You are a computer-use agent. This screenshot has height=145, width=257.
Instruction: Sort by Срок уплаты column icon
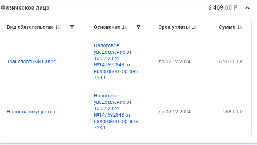194,27
